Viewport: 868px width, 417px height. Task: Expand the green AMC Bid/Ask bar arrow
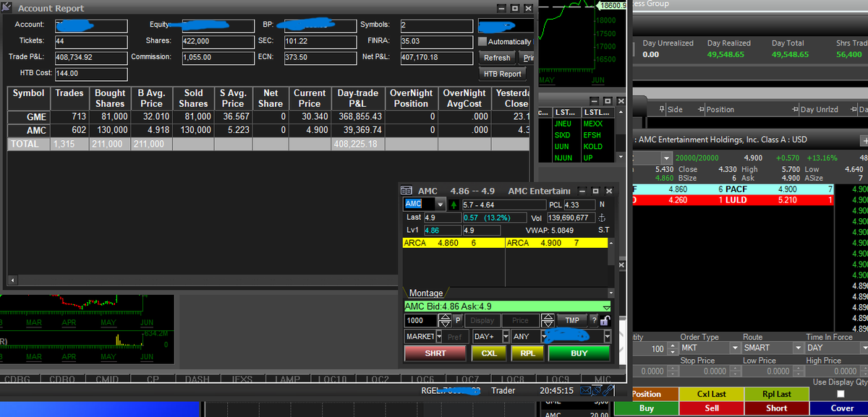click(606, 307)
